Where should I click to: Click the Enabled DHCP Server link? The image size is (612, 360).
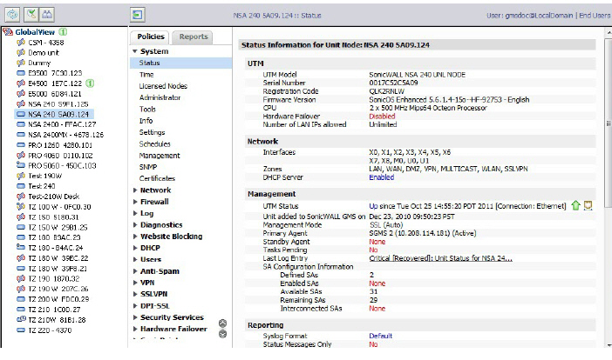pyautogui.click(x=381, y=177)
